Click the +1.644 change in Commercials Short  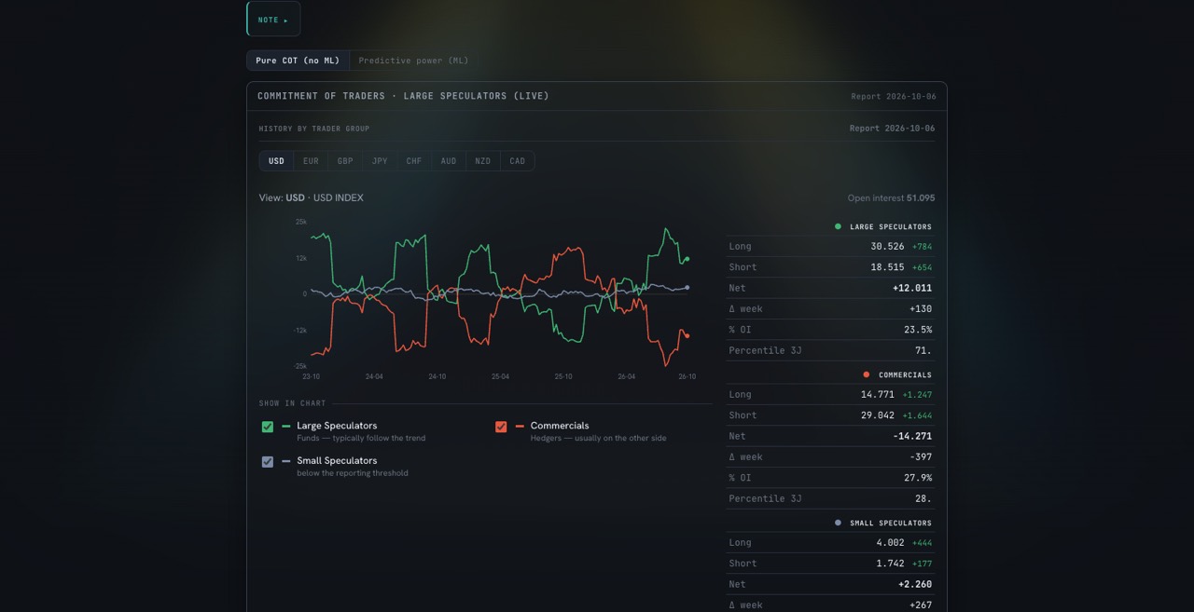pos(917,415)
